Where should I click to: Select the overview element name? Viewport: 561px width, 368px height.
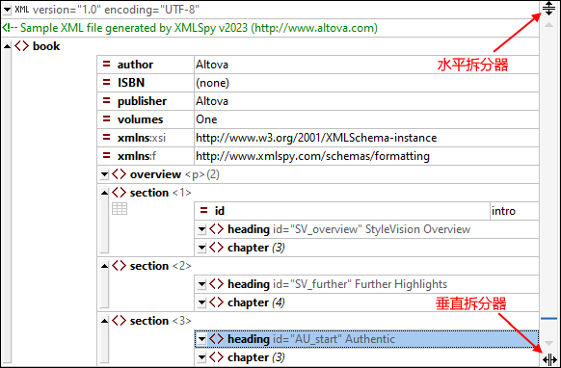click(x=155, y=174)
